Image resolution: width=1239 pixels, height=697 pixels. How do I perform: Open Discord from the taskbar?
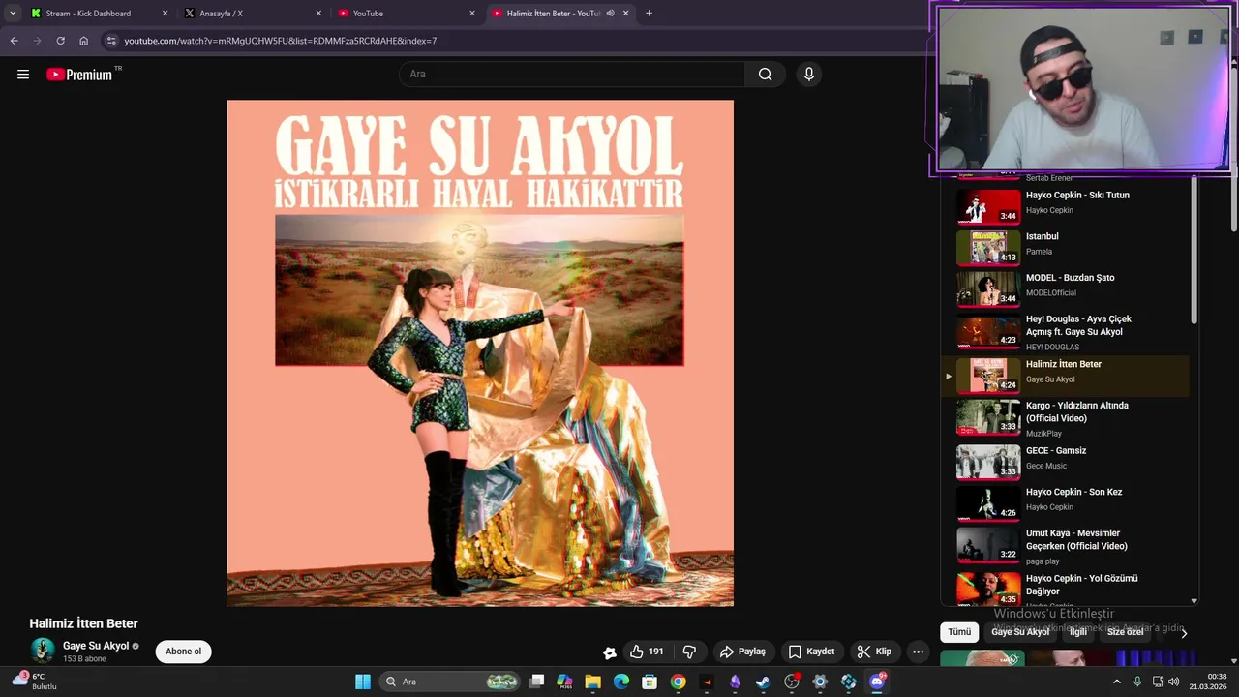[x=877, y=682]
